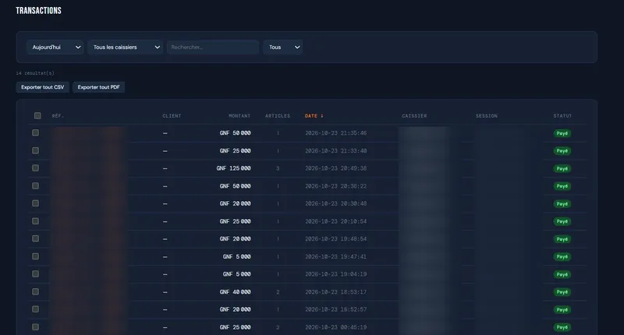This screenshot has height=335, width=624.
Task: Check the row dated 2026-10-23 21:33:40
Action: (35, 150)
